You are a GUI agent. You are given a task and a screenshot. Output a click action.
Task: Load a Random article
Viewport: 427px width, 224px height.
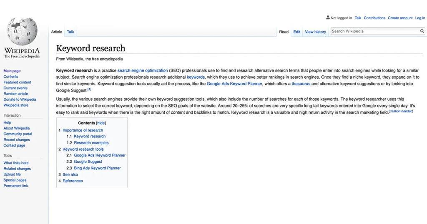(x=15, y=94)
